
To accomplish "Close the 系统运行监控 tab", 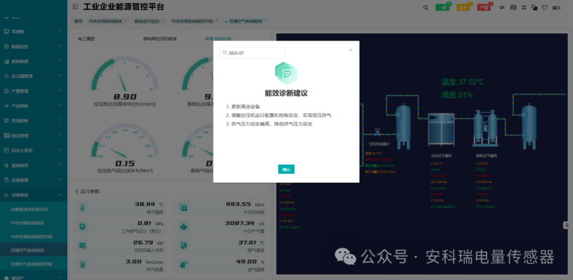I will [x=163, y=21].
